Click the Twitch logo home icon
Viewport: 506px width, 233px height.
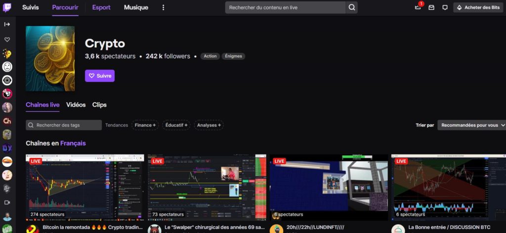tap(7, 7)
